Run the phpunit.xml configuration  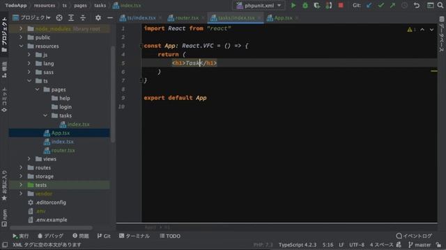(x=293, y=6)
